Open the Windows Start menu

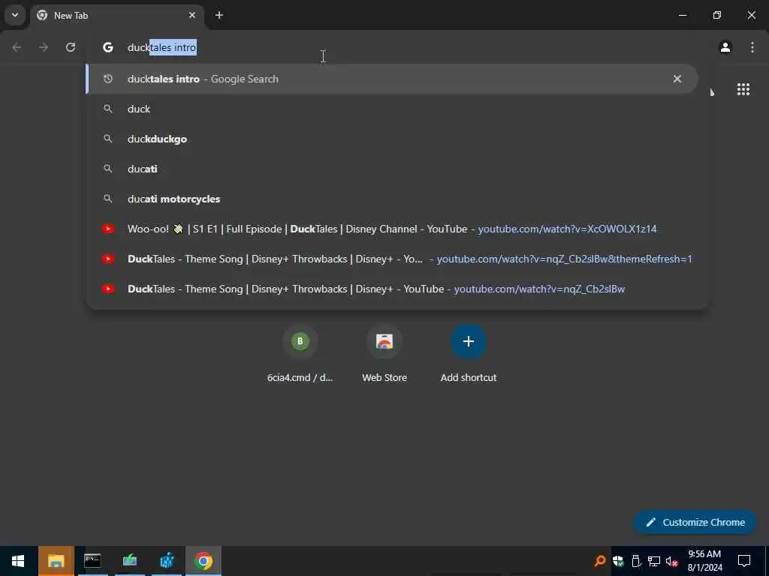coord(18,561)
